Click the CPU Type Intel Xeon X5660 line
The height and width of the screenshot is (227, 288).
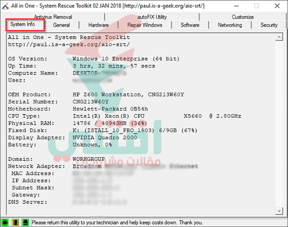[157, 116]
